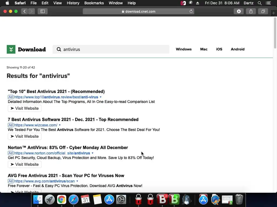Open the Apple menu

(x=7, y=3)
